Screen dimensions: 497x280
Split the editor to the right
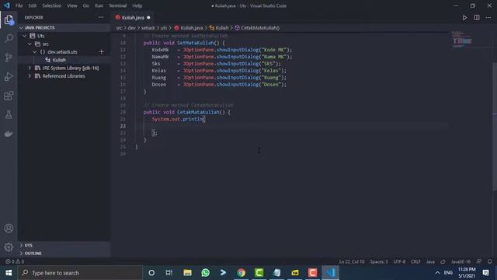click(x=477, y=17)
